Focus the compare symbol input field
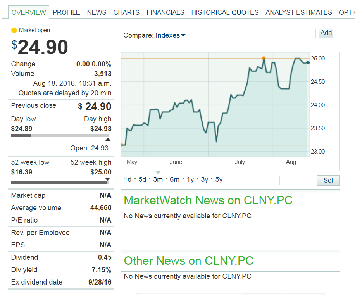Image resolution: width=355 pixels, height=295 pixels. 301,34
